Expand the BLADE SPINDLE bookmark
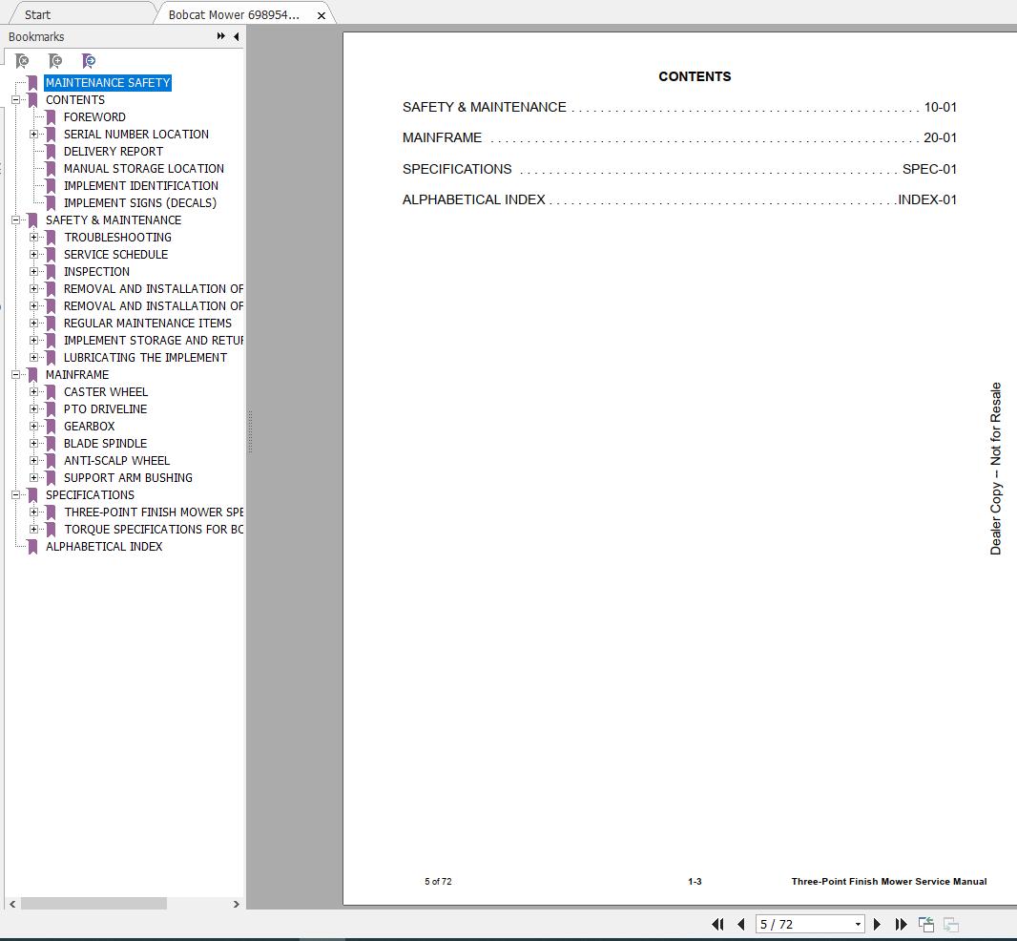Screen dimensions: 1017x941 [x=33, y=443]
